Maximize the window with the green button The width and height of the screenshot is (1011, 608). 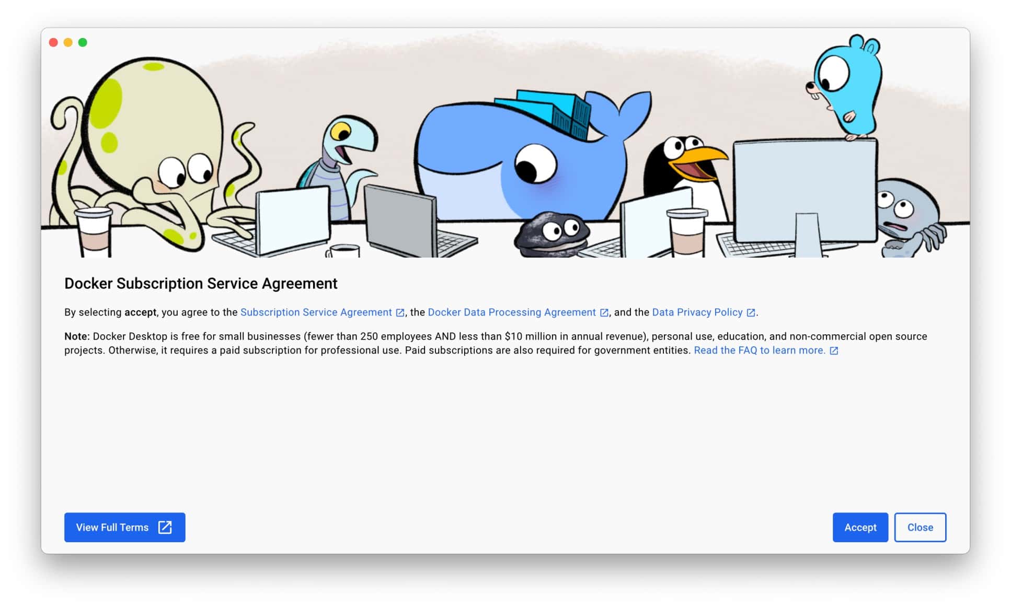coord(83,42)
